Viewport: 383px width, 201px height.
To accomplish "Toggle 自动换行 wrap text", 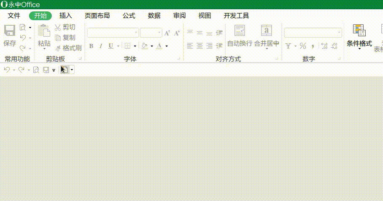I will 240,36.
